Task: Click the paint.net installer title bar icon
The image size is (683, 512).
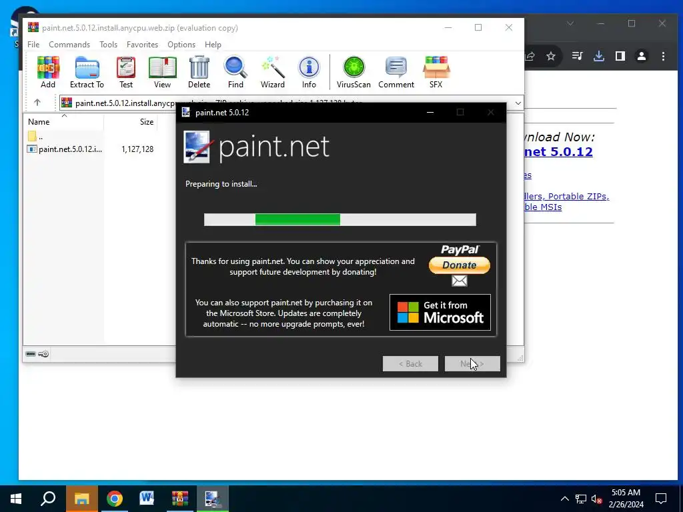Action: pyautogui.click(x=186, y=112)
